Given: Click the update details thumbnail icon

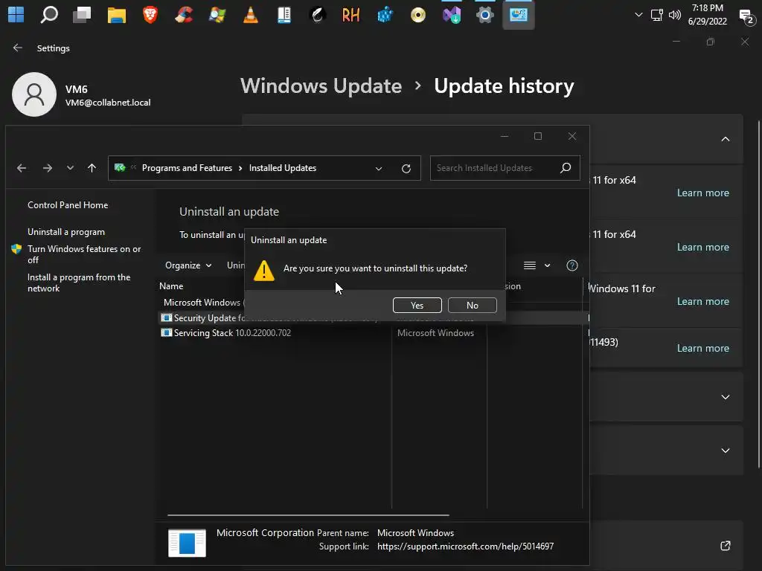Looking at the screenshot, I should [x=187, y=543].
